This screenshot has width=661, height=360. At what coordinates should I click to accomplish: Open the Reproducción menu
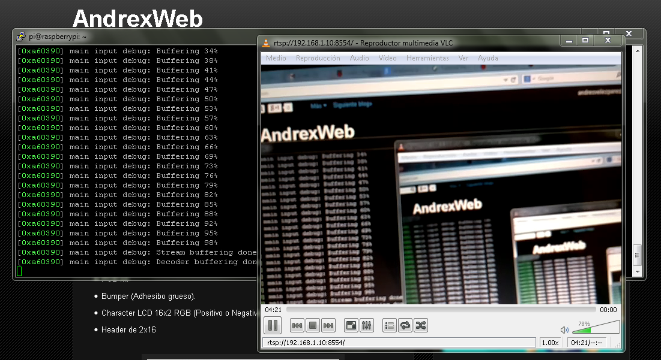click(x=319, y=58)
